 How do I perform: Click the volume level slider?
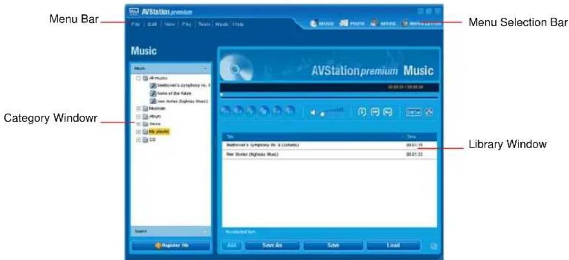coord(331,112)
